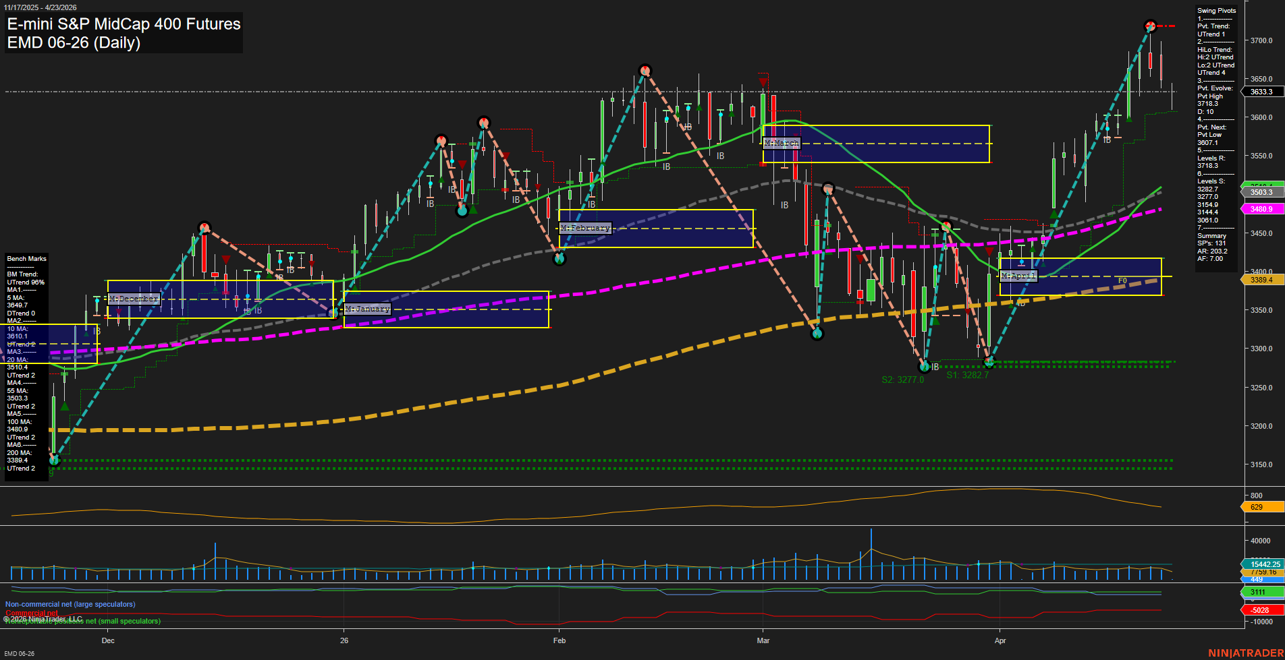Viewport: 1285px width, 660px height.
Task: Collapse the Bench Marks panel
Action: tap(26, 258)
